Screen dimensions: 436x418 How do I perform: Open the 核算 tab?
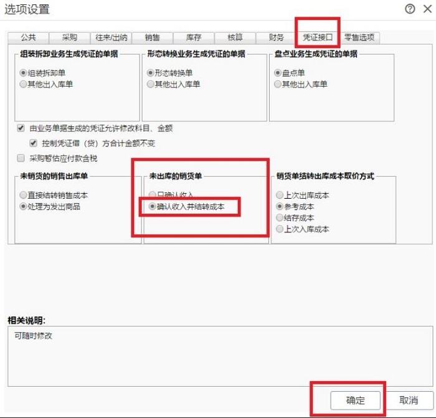point(235,37)
